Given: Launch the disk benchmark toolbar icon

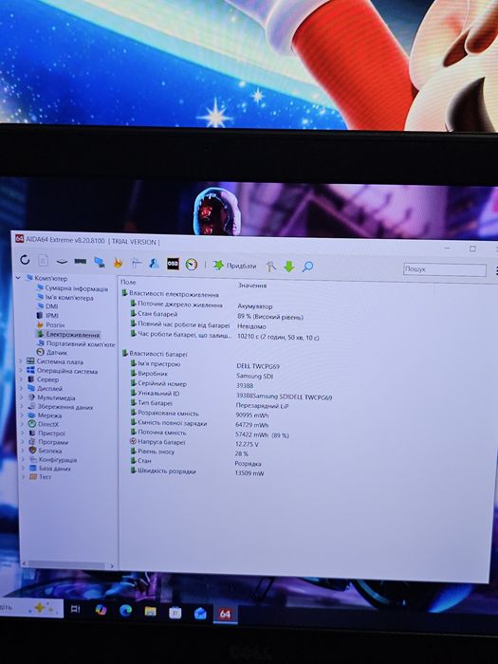Looking at the screenshot, I should [62, 261].
